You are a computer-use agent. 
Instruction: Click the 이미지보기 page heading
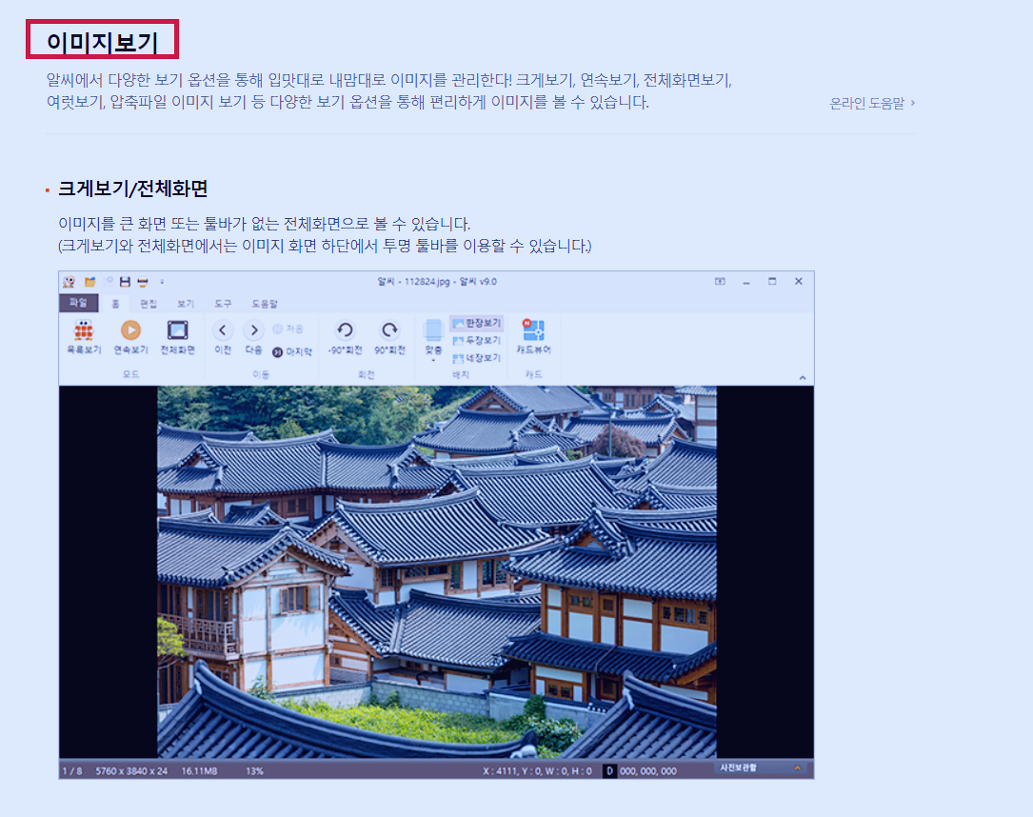102,41
